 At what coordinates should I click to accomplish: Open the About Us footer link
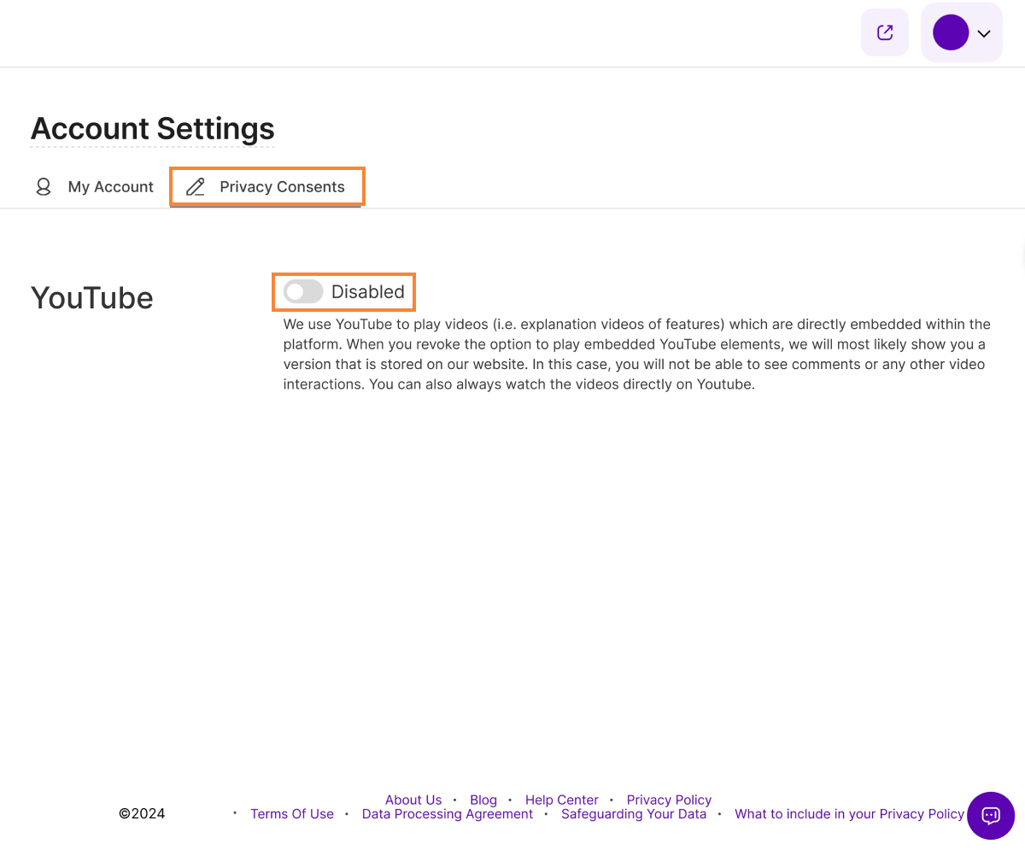click(x=413, y=800)
